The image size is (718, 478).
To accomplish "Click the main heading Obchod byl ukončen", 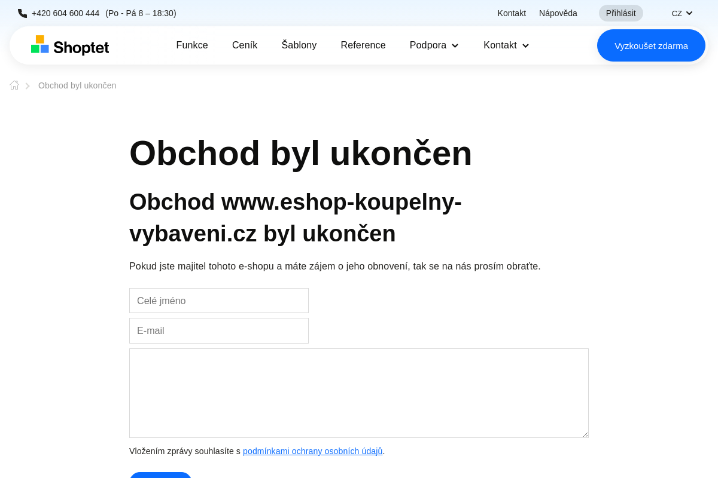I will 301,153.
